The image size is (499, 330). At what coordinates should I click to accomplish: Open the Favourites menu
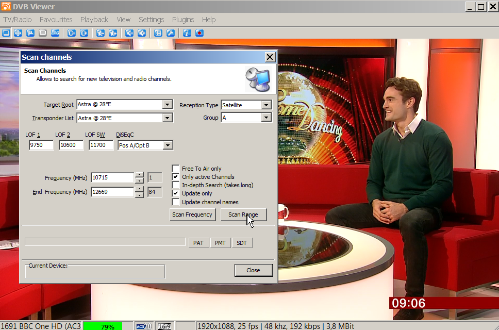[x=56, y=20]
